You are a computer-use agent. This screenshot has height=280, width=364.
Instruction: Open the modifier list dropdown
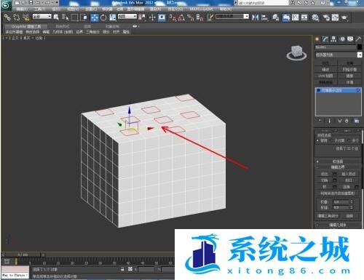point(339,55)
